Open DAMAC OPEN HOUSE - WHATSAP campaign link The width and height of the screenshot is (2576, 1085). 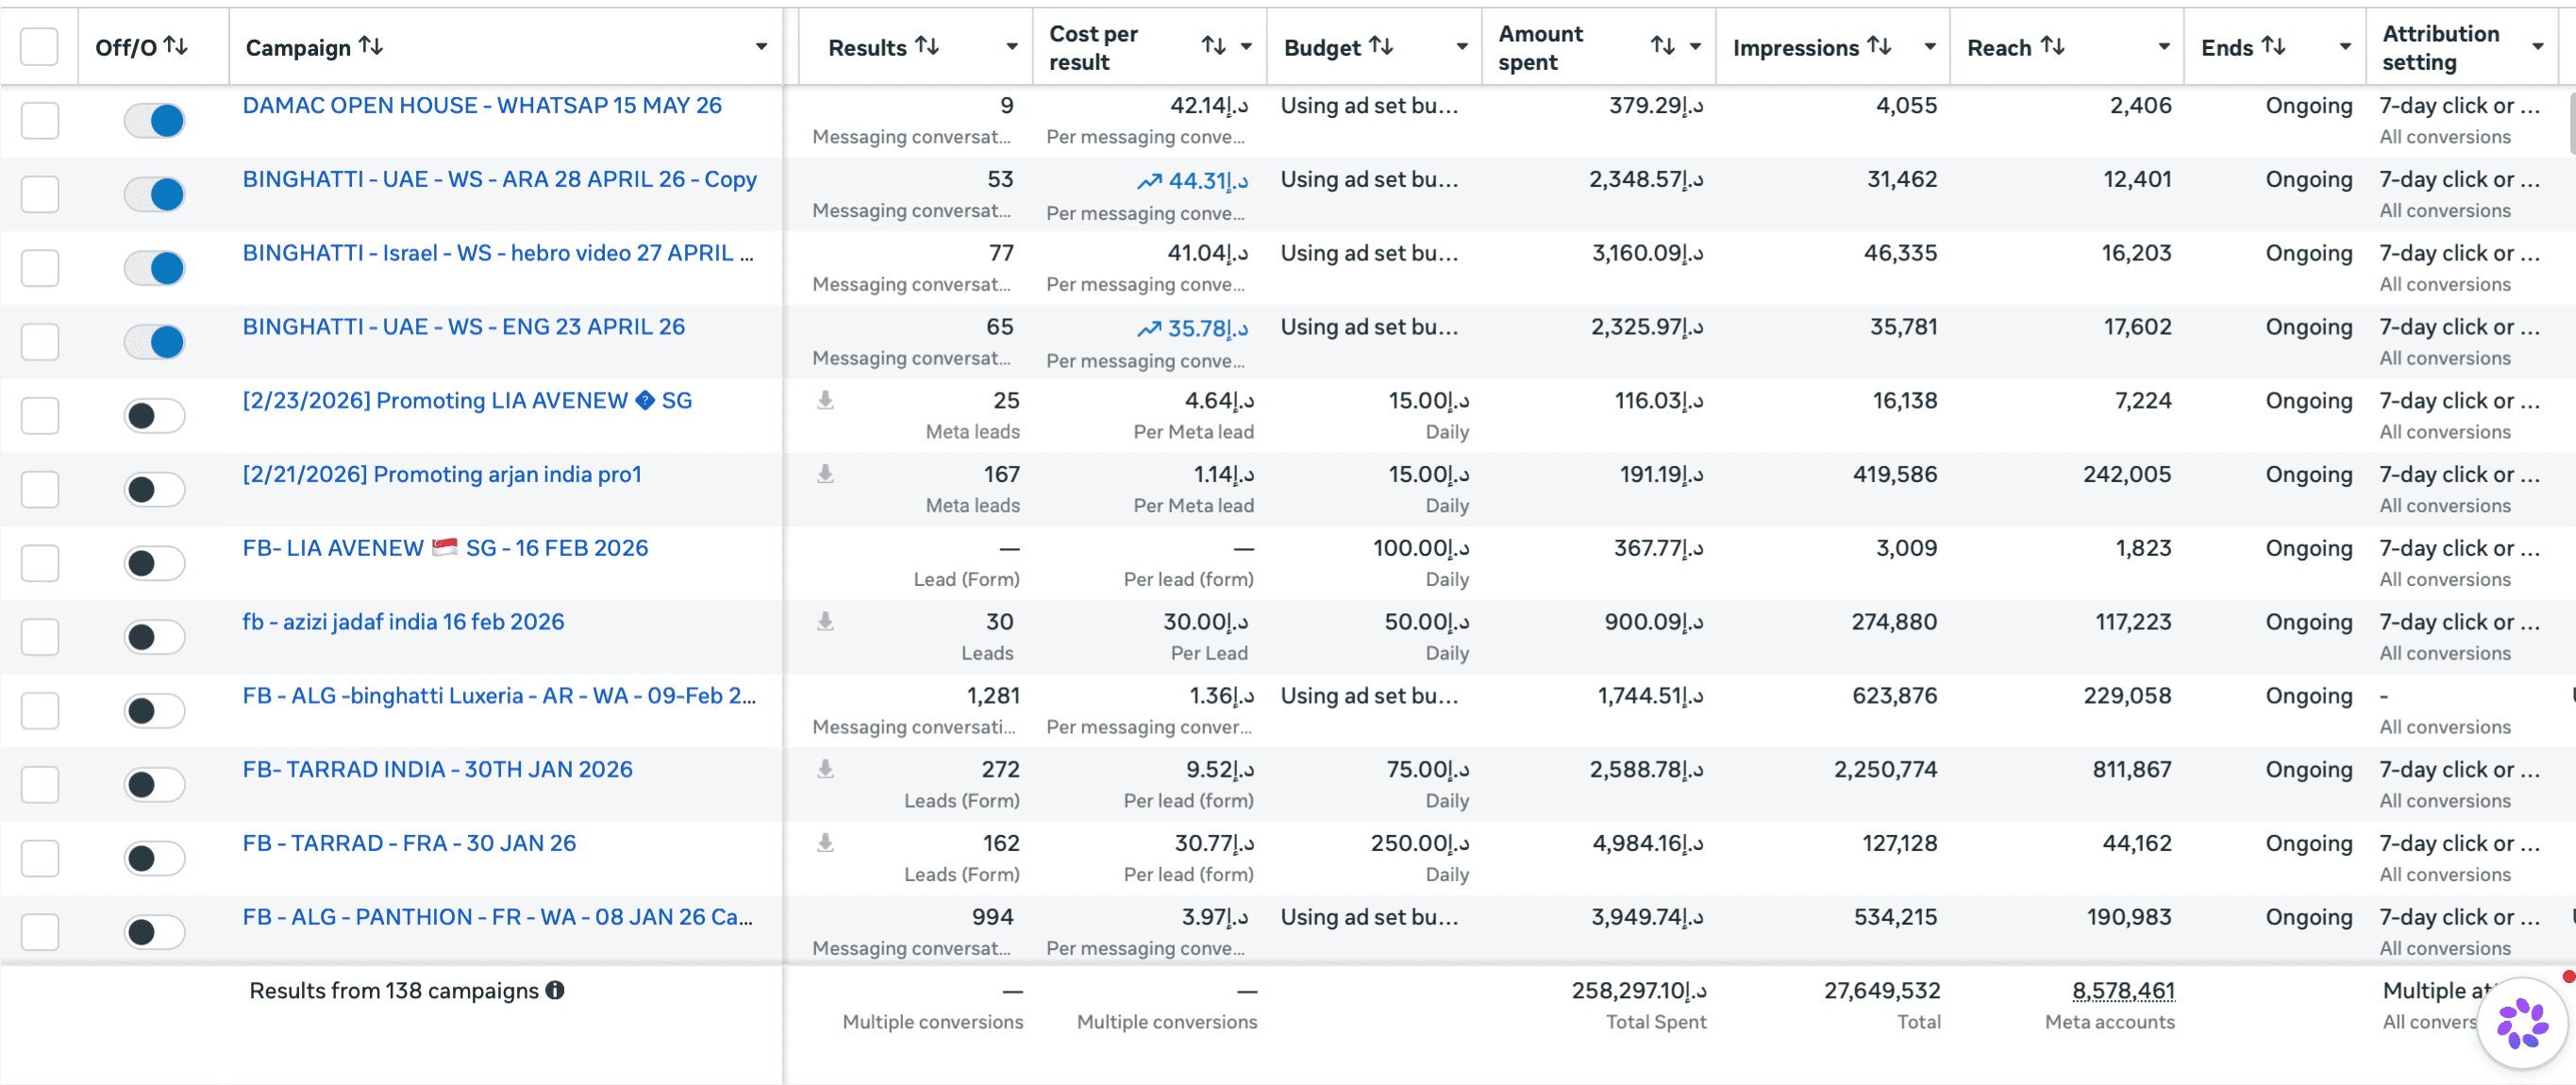tap(482, 105)
